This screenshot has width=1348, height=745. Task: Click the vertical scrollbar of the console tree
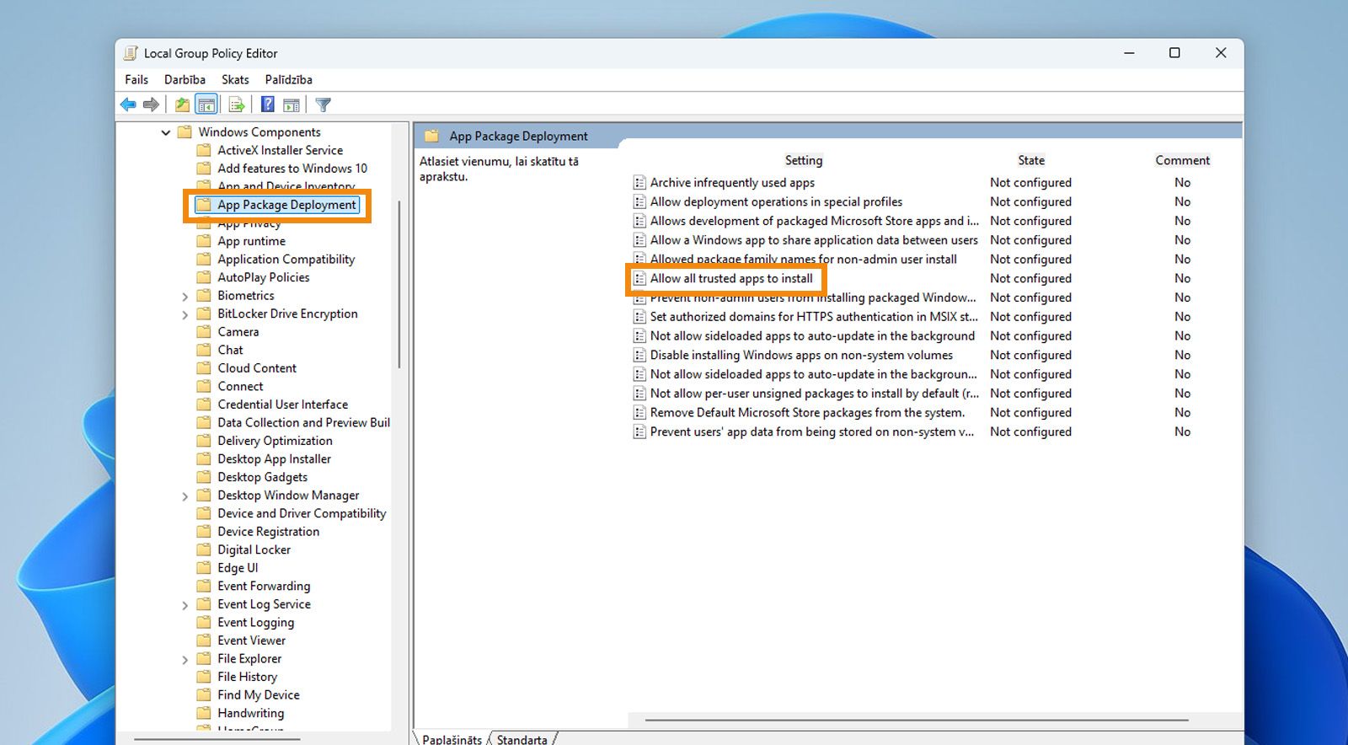click(399, 284)
